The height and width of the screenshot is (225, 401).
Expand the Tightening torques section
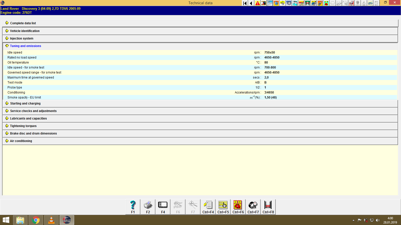pos(23,126)
